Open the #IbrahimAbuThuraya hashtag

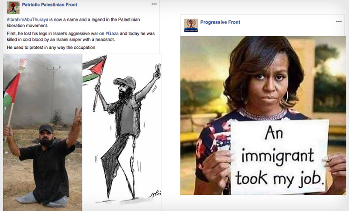pyautogui.click(x=27, y=19)
